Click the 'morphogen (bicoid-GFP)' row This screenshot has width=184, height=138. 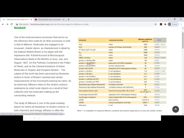(x=122, y=95)
